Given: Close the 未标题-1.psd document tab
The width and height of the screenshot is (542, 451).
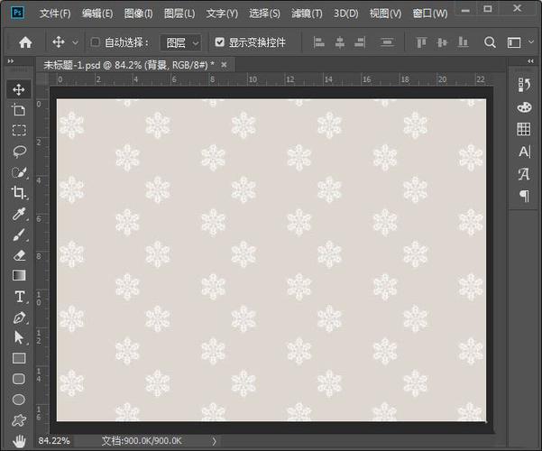Looking at the screenshot, I should [x=224, y=65].
